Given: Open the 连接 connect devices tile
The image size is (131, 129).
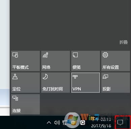Looking at the screenshot, I should (x=25, y=104).
